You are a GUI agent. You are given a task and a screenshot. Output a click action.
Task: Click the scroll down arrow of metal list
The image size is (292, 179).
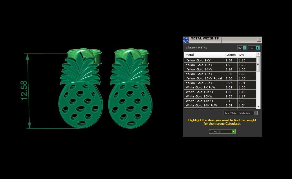click(x=258, y=107)
